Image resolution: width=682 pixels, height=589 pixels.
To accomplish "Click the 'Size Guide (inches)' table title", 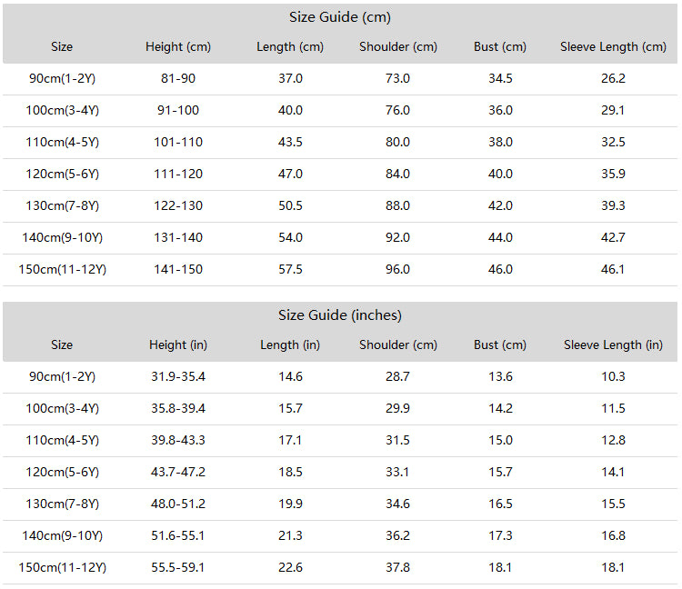I will (340, 315).
